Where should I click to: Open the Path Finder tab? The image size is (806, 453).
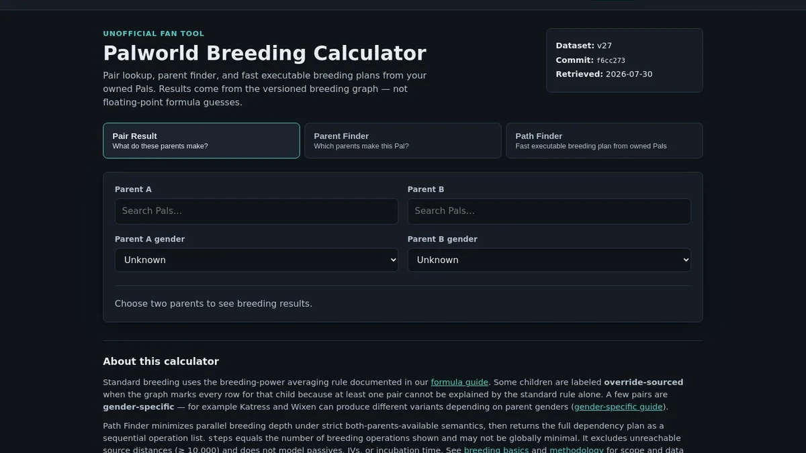coord(604,140)
